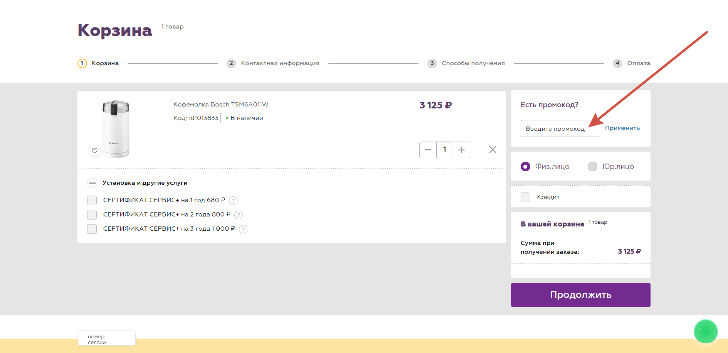Click the '3 125 ₽' product price
The height and width of the screenshot is (353, 728).
point(435,105)
